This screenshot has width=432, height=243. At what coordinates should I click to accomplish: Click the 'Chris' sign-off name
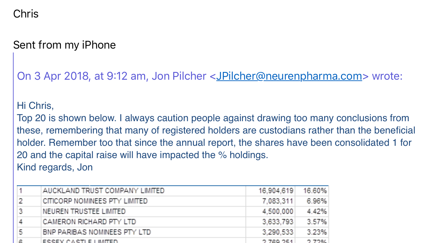[26, 14]
